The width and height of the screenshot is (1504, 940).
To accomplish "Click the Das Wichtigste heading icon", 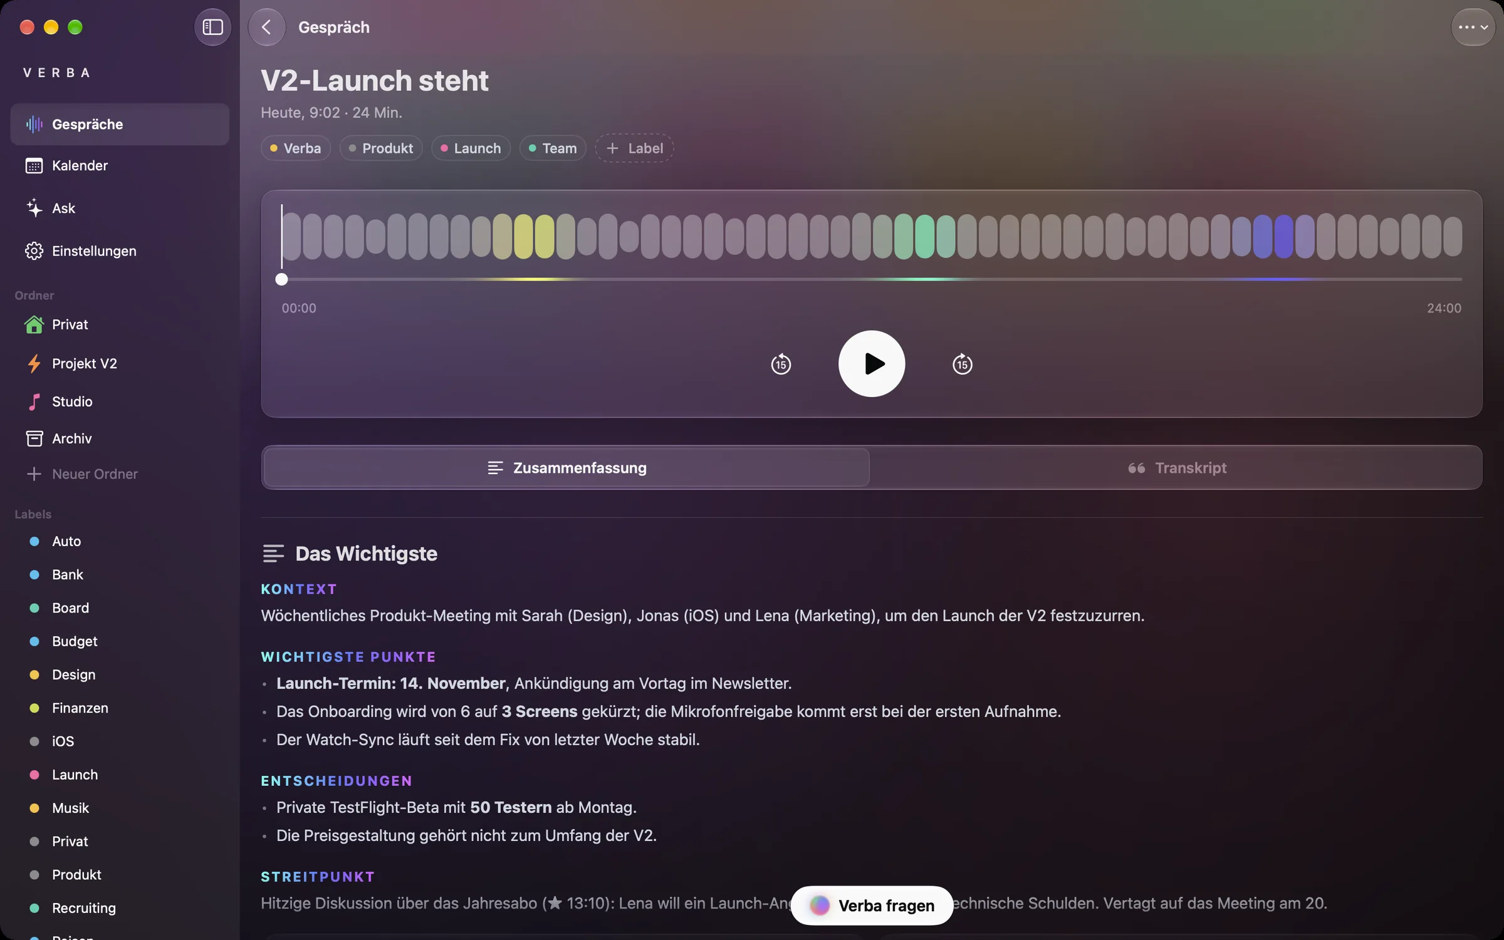I will [273, 554].
